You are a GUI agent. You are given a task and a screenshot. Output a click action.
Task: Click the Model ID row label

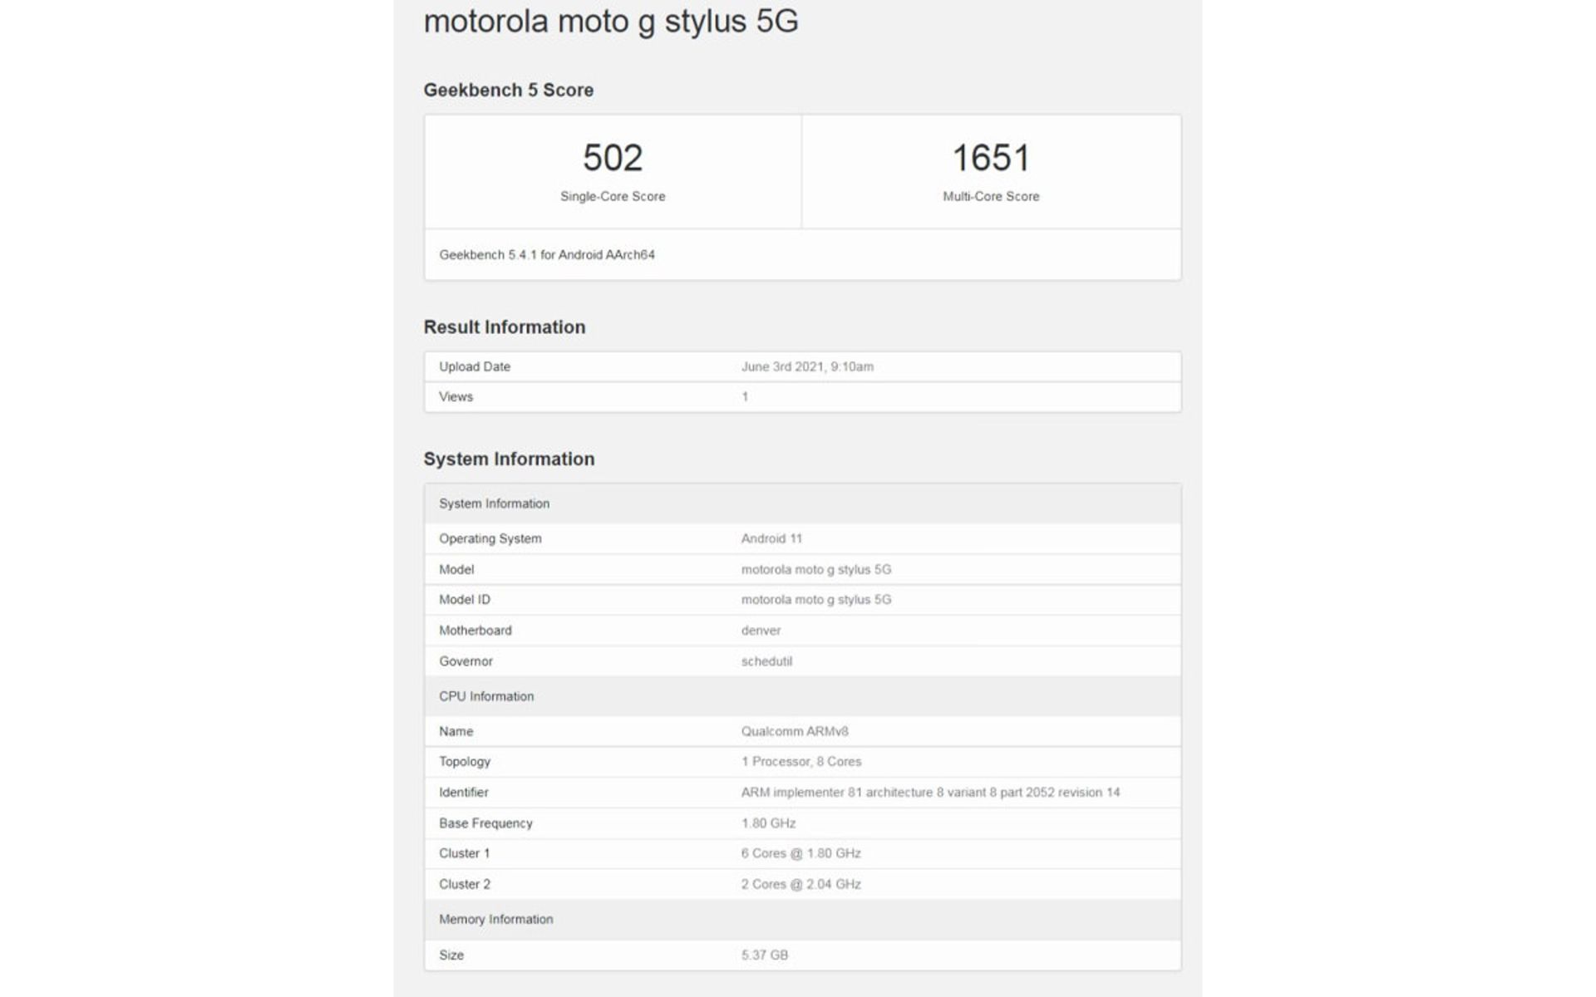[x=465, y=600]
